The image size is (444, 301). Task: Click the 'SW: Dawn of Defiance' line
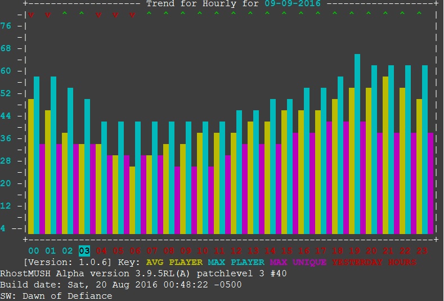(x=56, y=296)
